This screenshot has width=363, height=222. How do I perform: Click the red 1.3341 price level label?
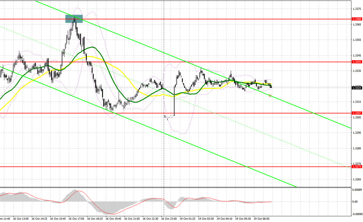[x=357, y=62]
